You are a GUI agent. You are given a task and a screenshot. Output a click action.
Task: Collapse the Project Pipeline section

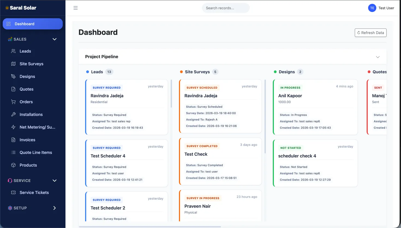(378, 57)
